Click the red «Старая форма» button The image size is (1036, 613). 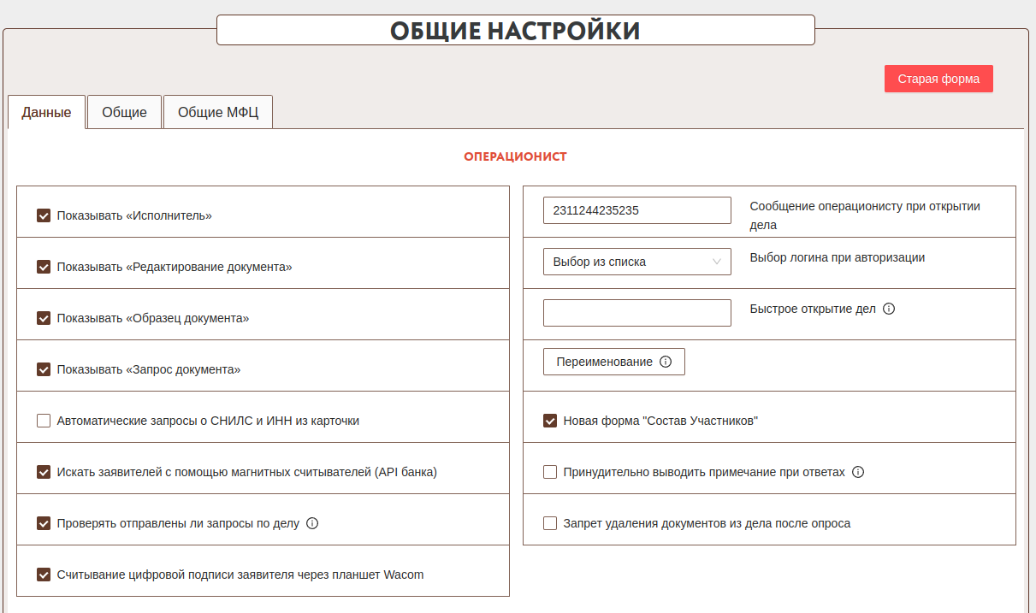click(938, 79)
